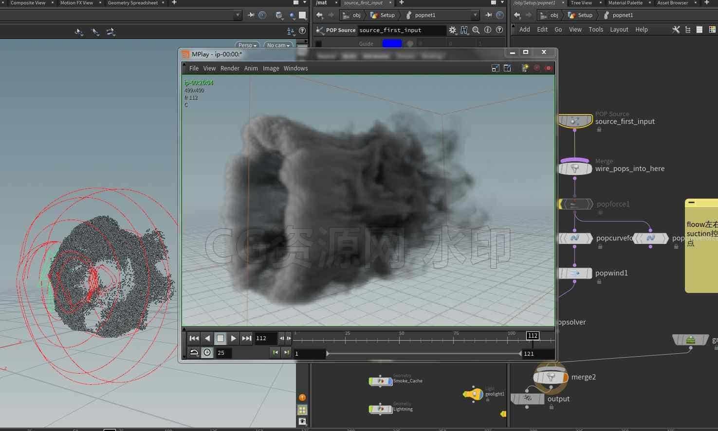This screenshot has width=718, height=431.
Task: Click the MPlay jump-to-first-frame button
Action: (x=194, y=338)
